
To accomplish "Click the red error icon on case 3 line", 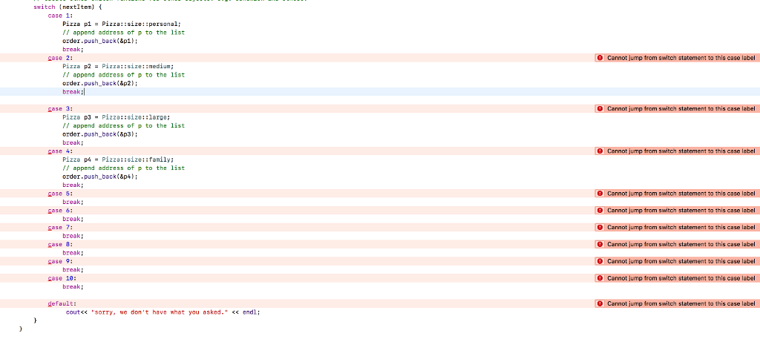I will tap(600, 108).
